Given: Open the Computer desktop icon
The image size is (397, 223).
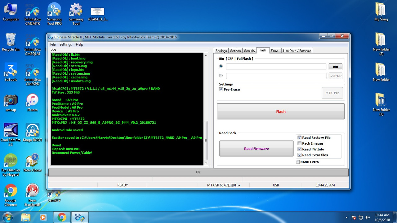Looking at the screenshot, I should (11, 12).
